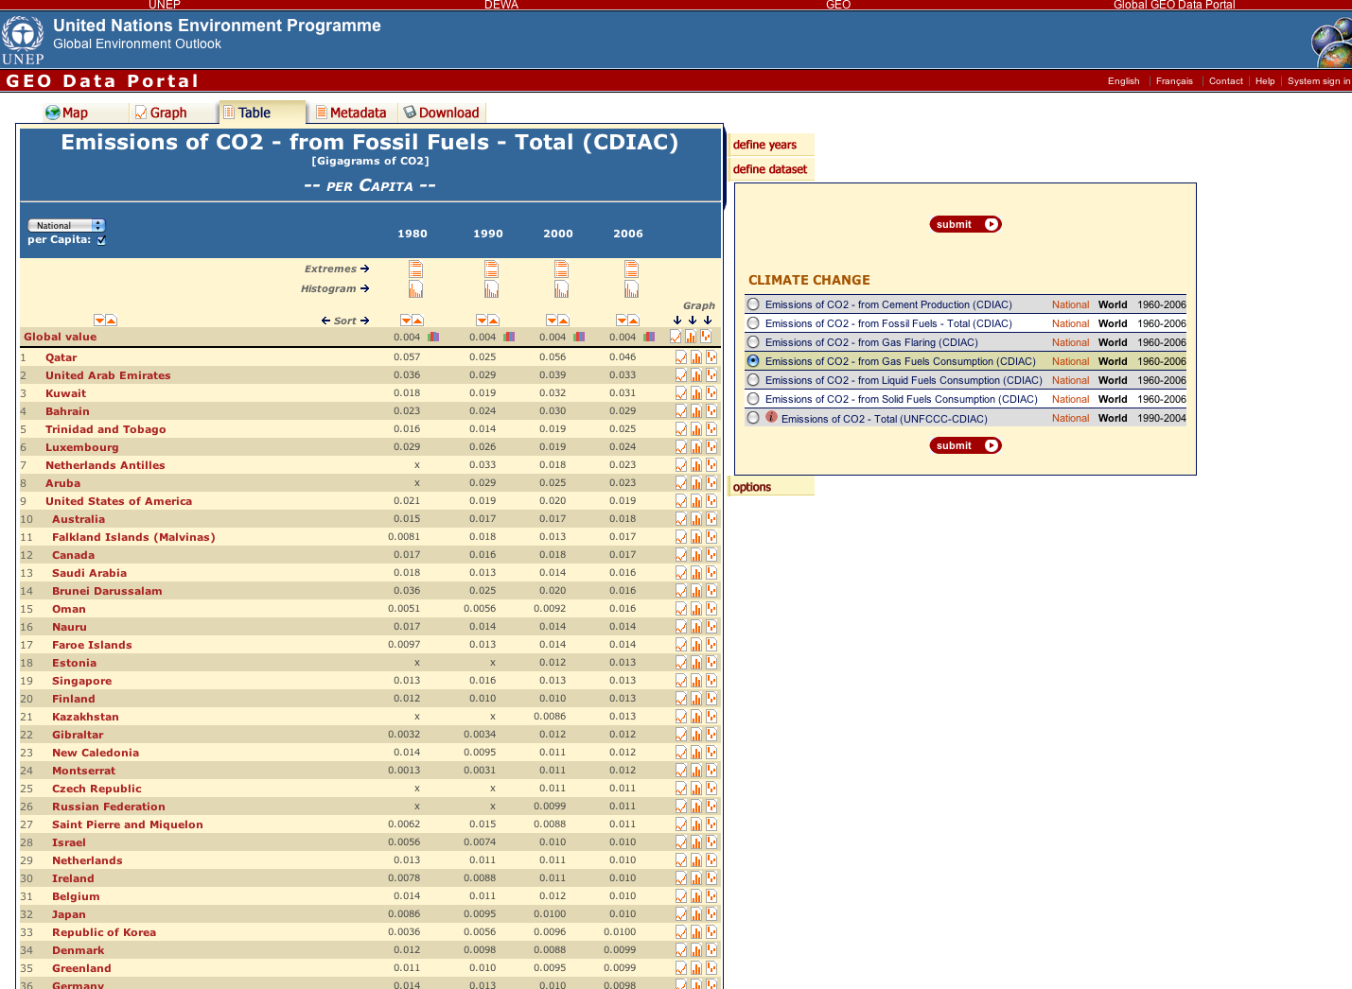
Task: Click the Global value row label
Action: [x=61, y=337]
